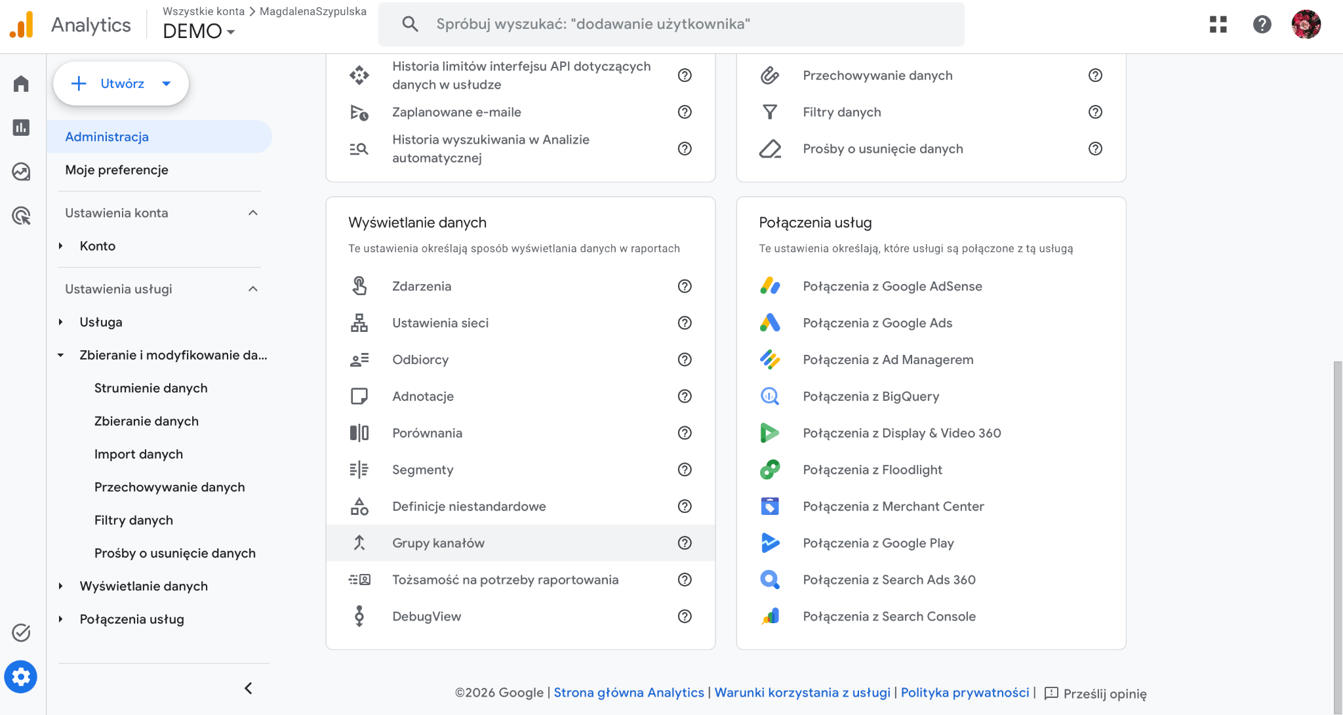Viewport: 1343px width, 715px height.
Task: Click the Admin gear icon at bottom left
Action: 21,676
